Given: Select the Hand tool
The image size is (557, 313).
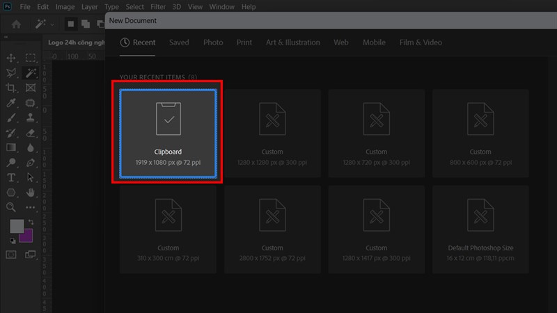Looking at the screenshot, I should coord(30,193).
